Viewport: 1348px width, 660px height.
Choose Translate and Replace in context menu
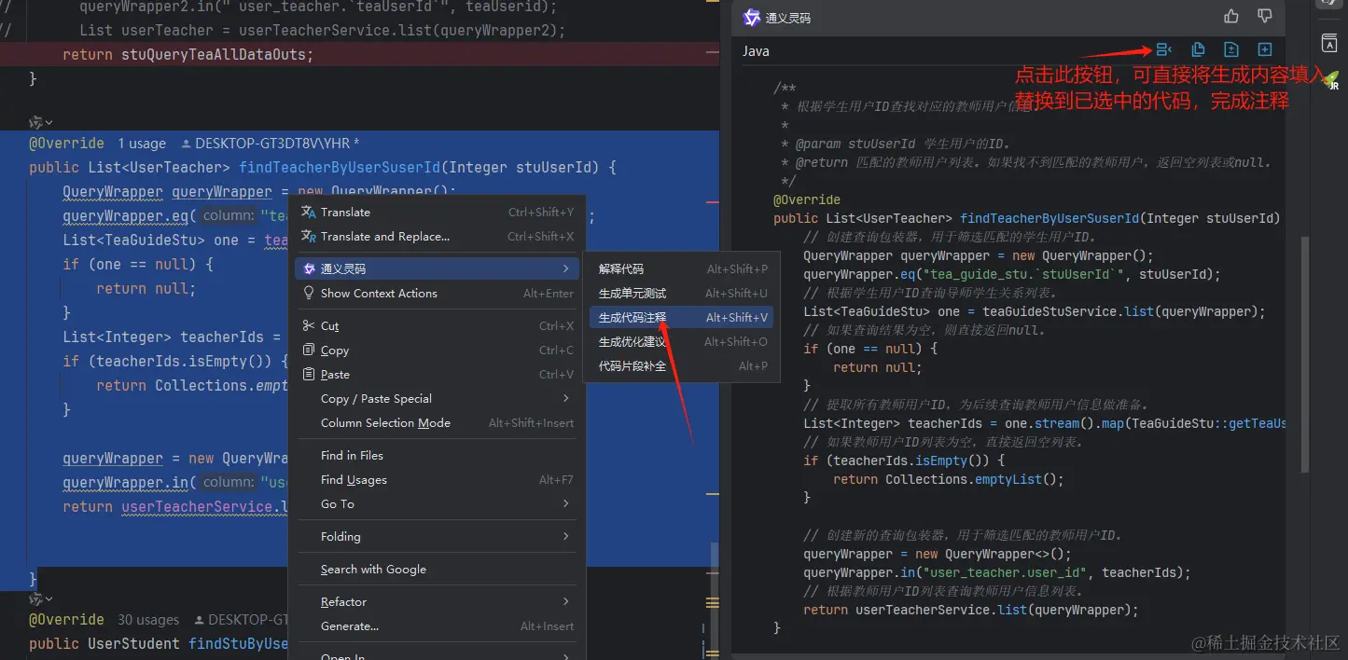[437, 236]
